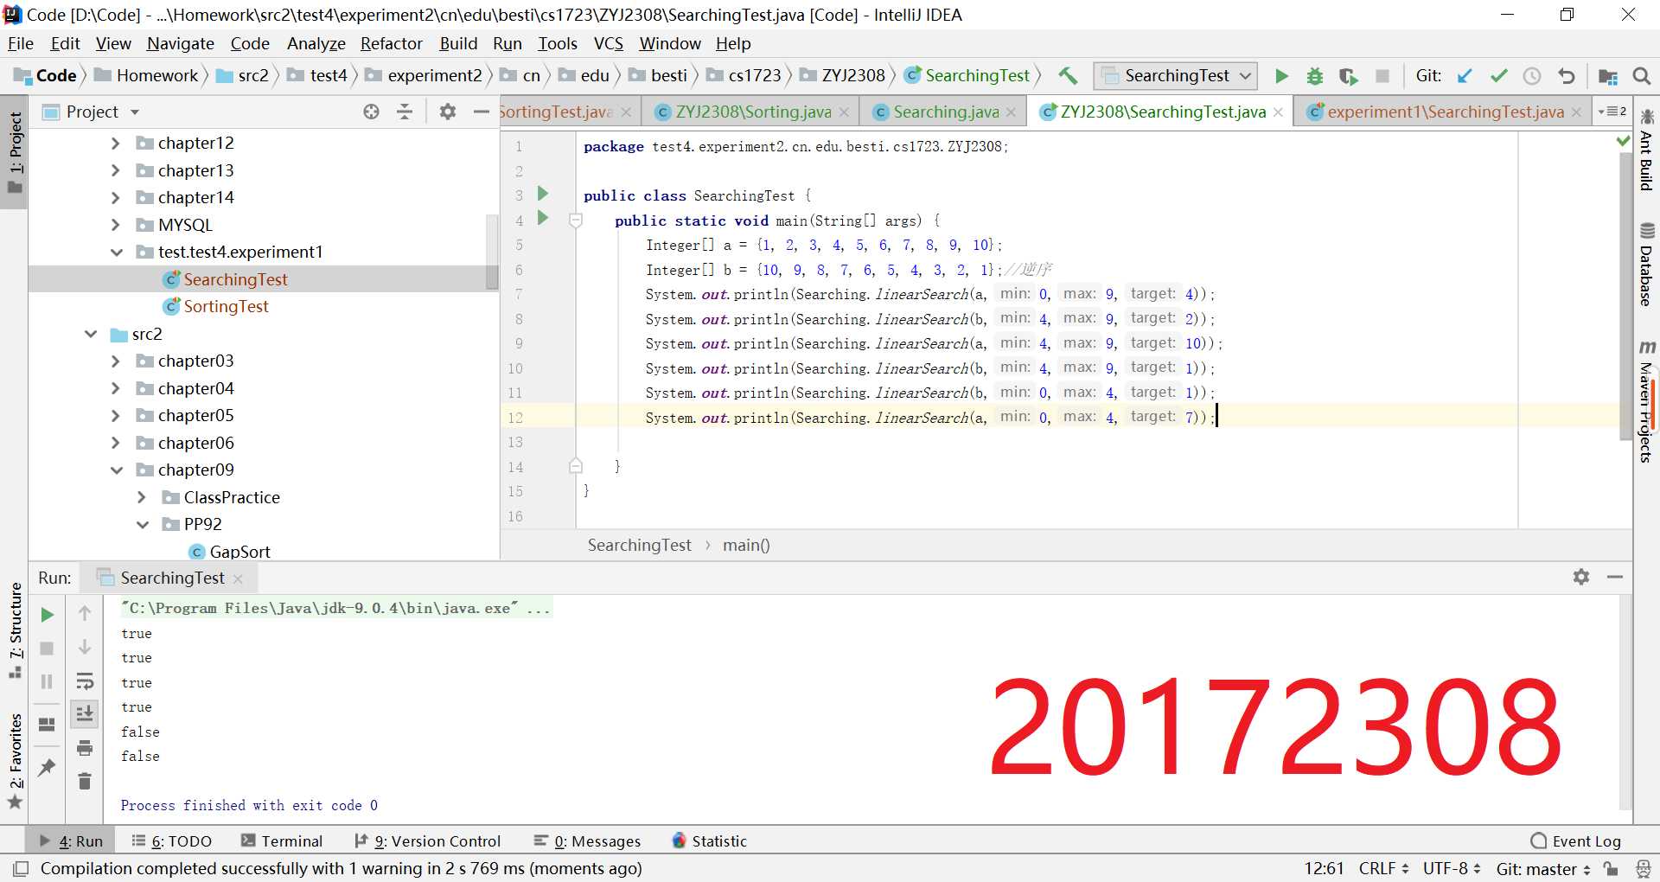Screen dimensions: 1660x882
Task: Collapse all in Project panel
Action: 405,112
